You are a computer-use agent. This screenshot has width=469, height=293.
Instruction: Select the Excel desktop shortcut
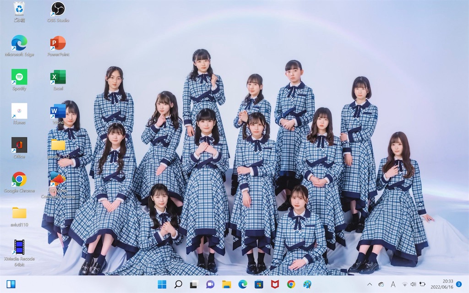coord(58,80)
